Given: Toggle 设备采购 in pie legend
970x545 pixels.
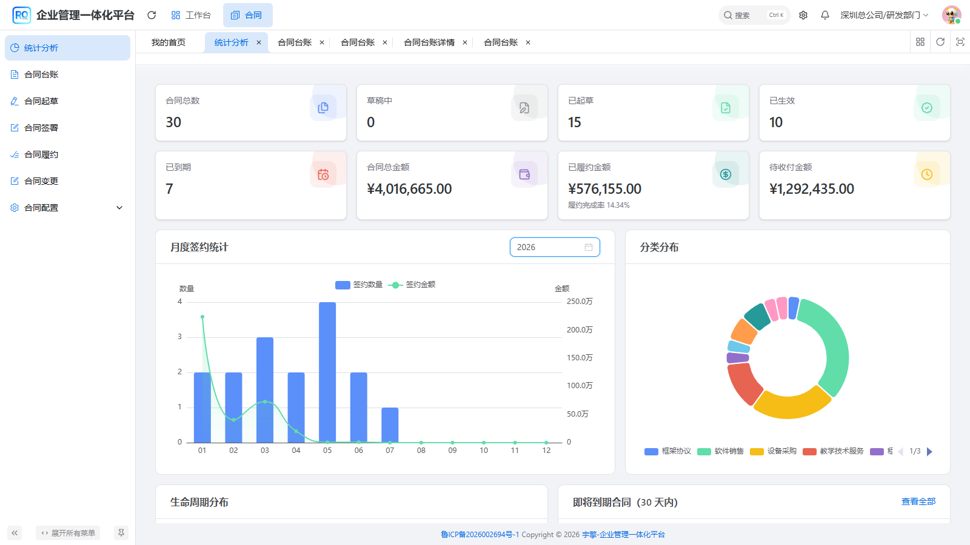Looking at the screenshot, I should 773,451.
